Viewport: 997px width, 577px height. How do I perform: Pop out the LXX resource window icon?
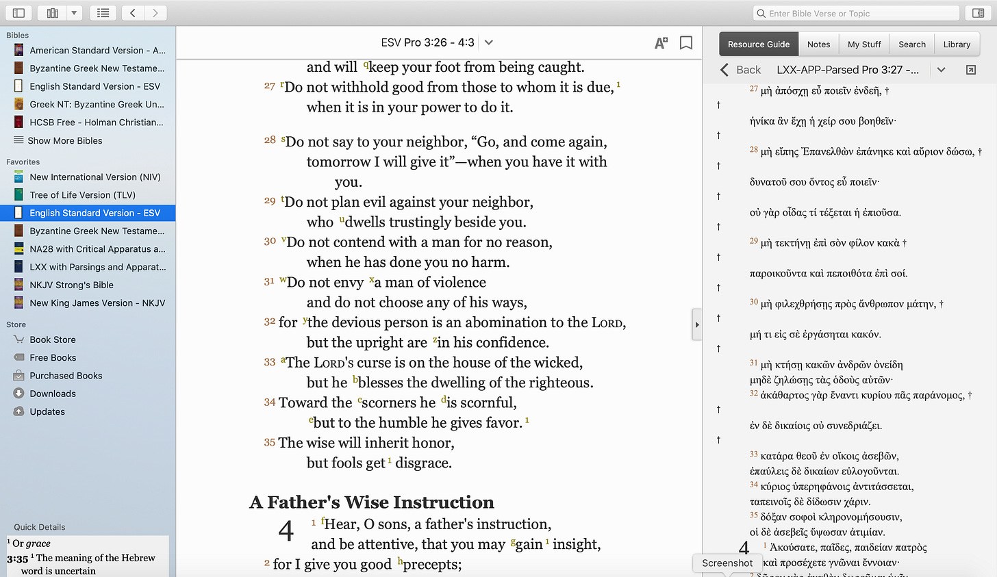coord(970,70)
